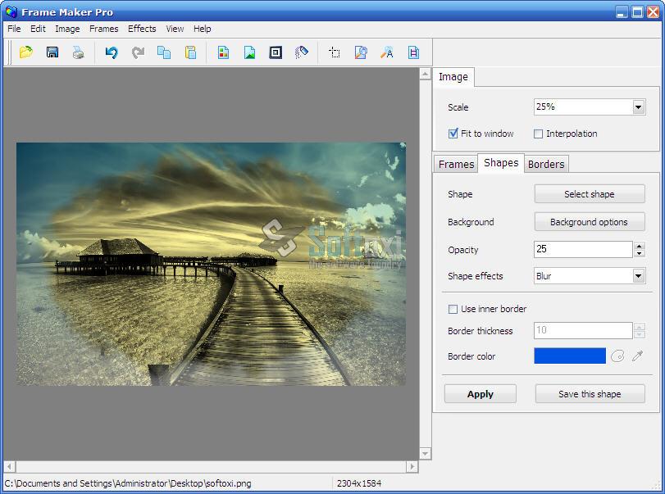Viewport: 665px width, 494px height.
Task: Click the Paste icon on the toolbar
Action: coord(191,52)
